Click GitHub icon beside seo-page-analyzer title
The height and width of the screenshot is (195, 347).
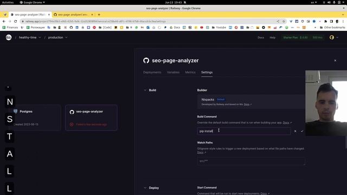click(146, 60)
